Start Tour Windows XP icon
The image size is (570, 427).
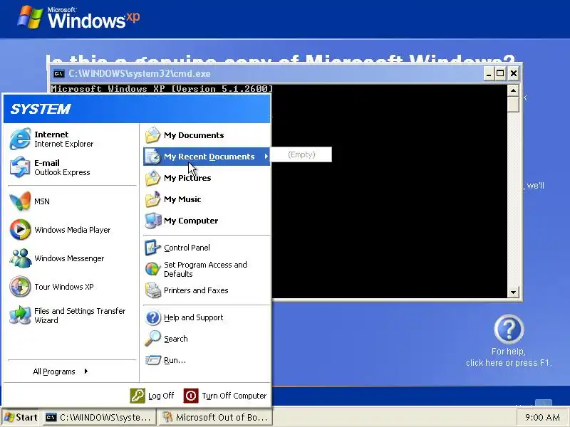20,287
